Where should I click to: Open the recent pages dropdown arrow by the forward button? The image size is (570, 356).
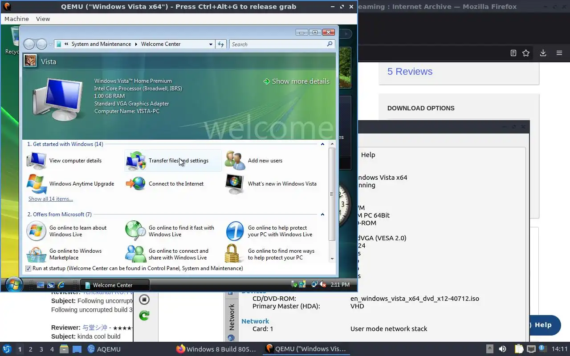[x=50, y=44]
